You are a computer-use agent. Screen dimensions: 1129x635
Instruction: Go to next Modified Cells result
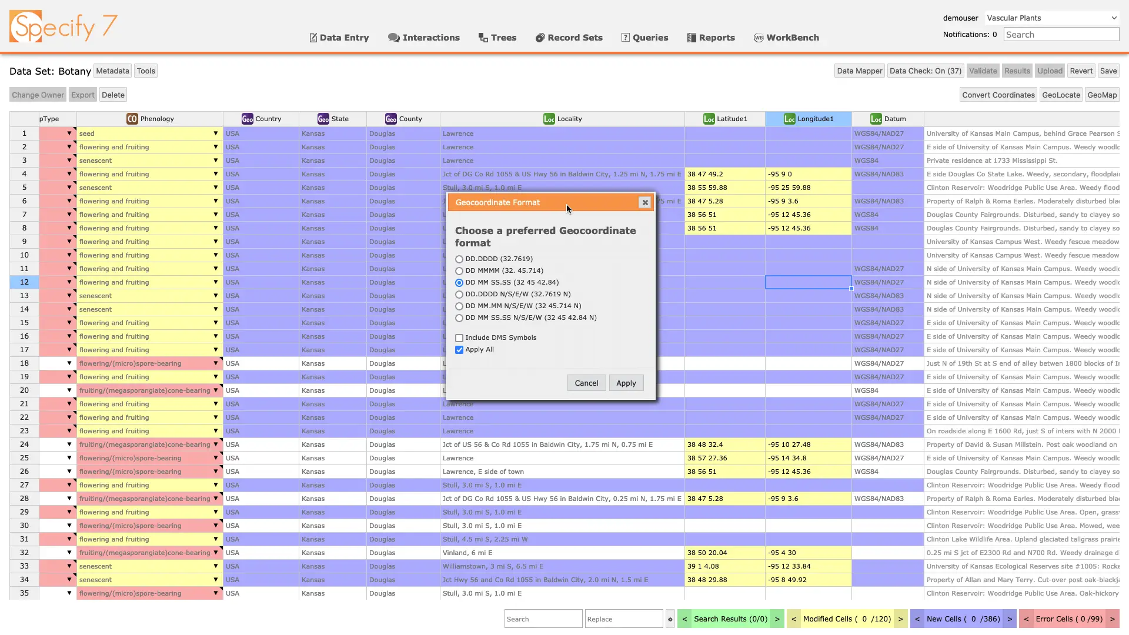(900, 619)
